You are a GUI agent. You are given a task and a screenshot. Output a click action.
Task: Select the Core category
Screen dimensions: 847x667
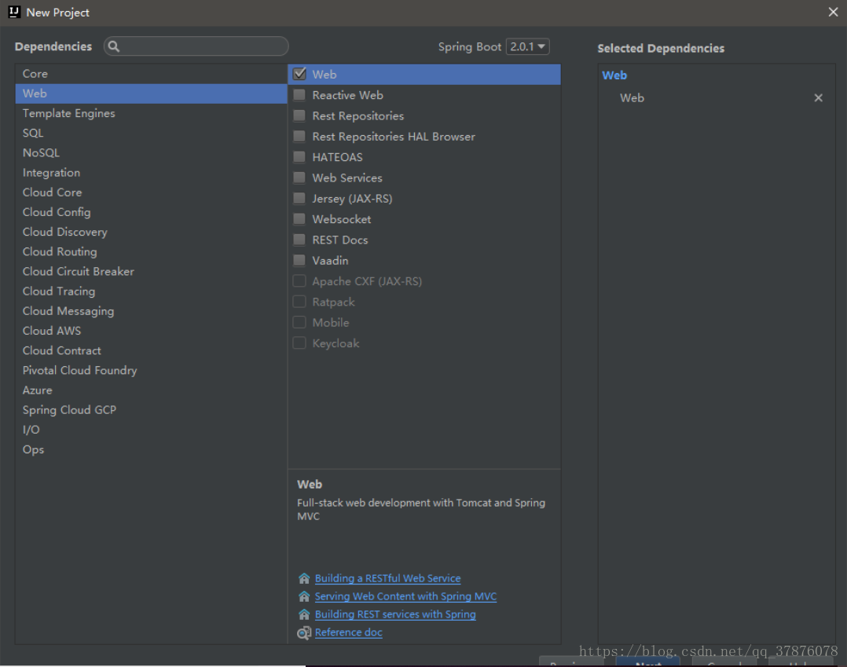(x=151, y=73)
